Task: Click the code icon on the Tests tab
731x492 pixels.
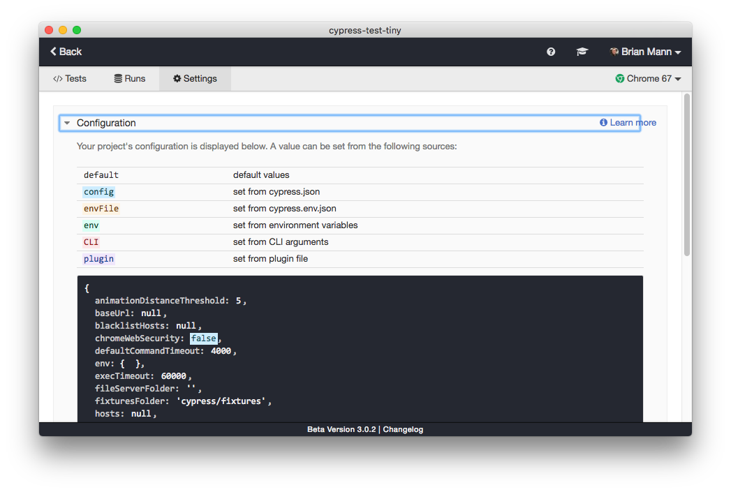Action: coord(57,79)
